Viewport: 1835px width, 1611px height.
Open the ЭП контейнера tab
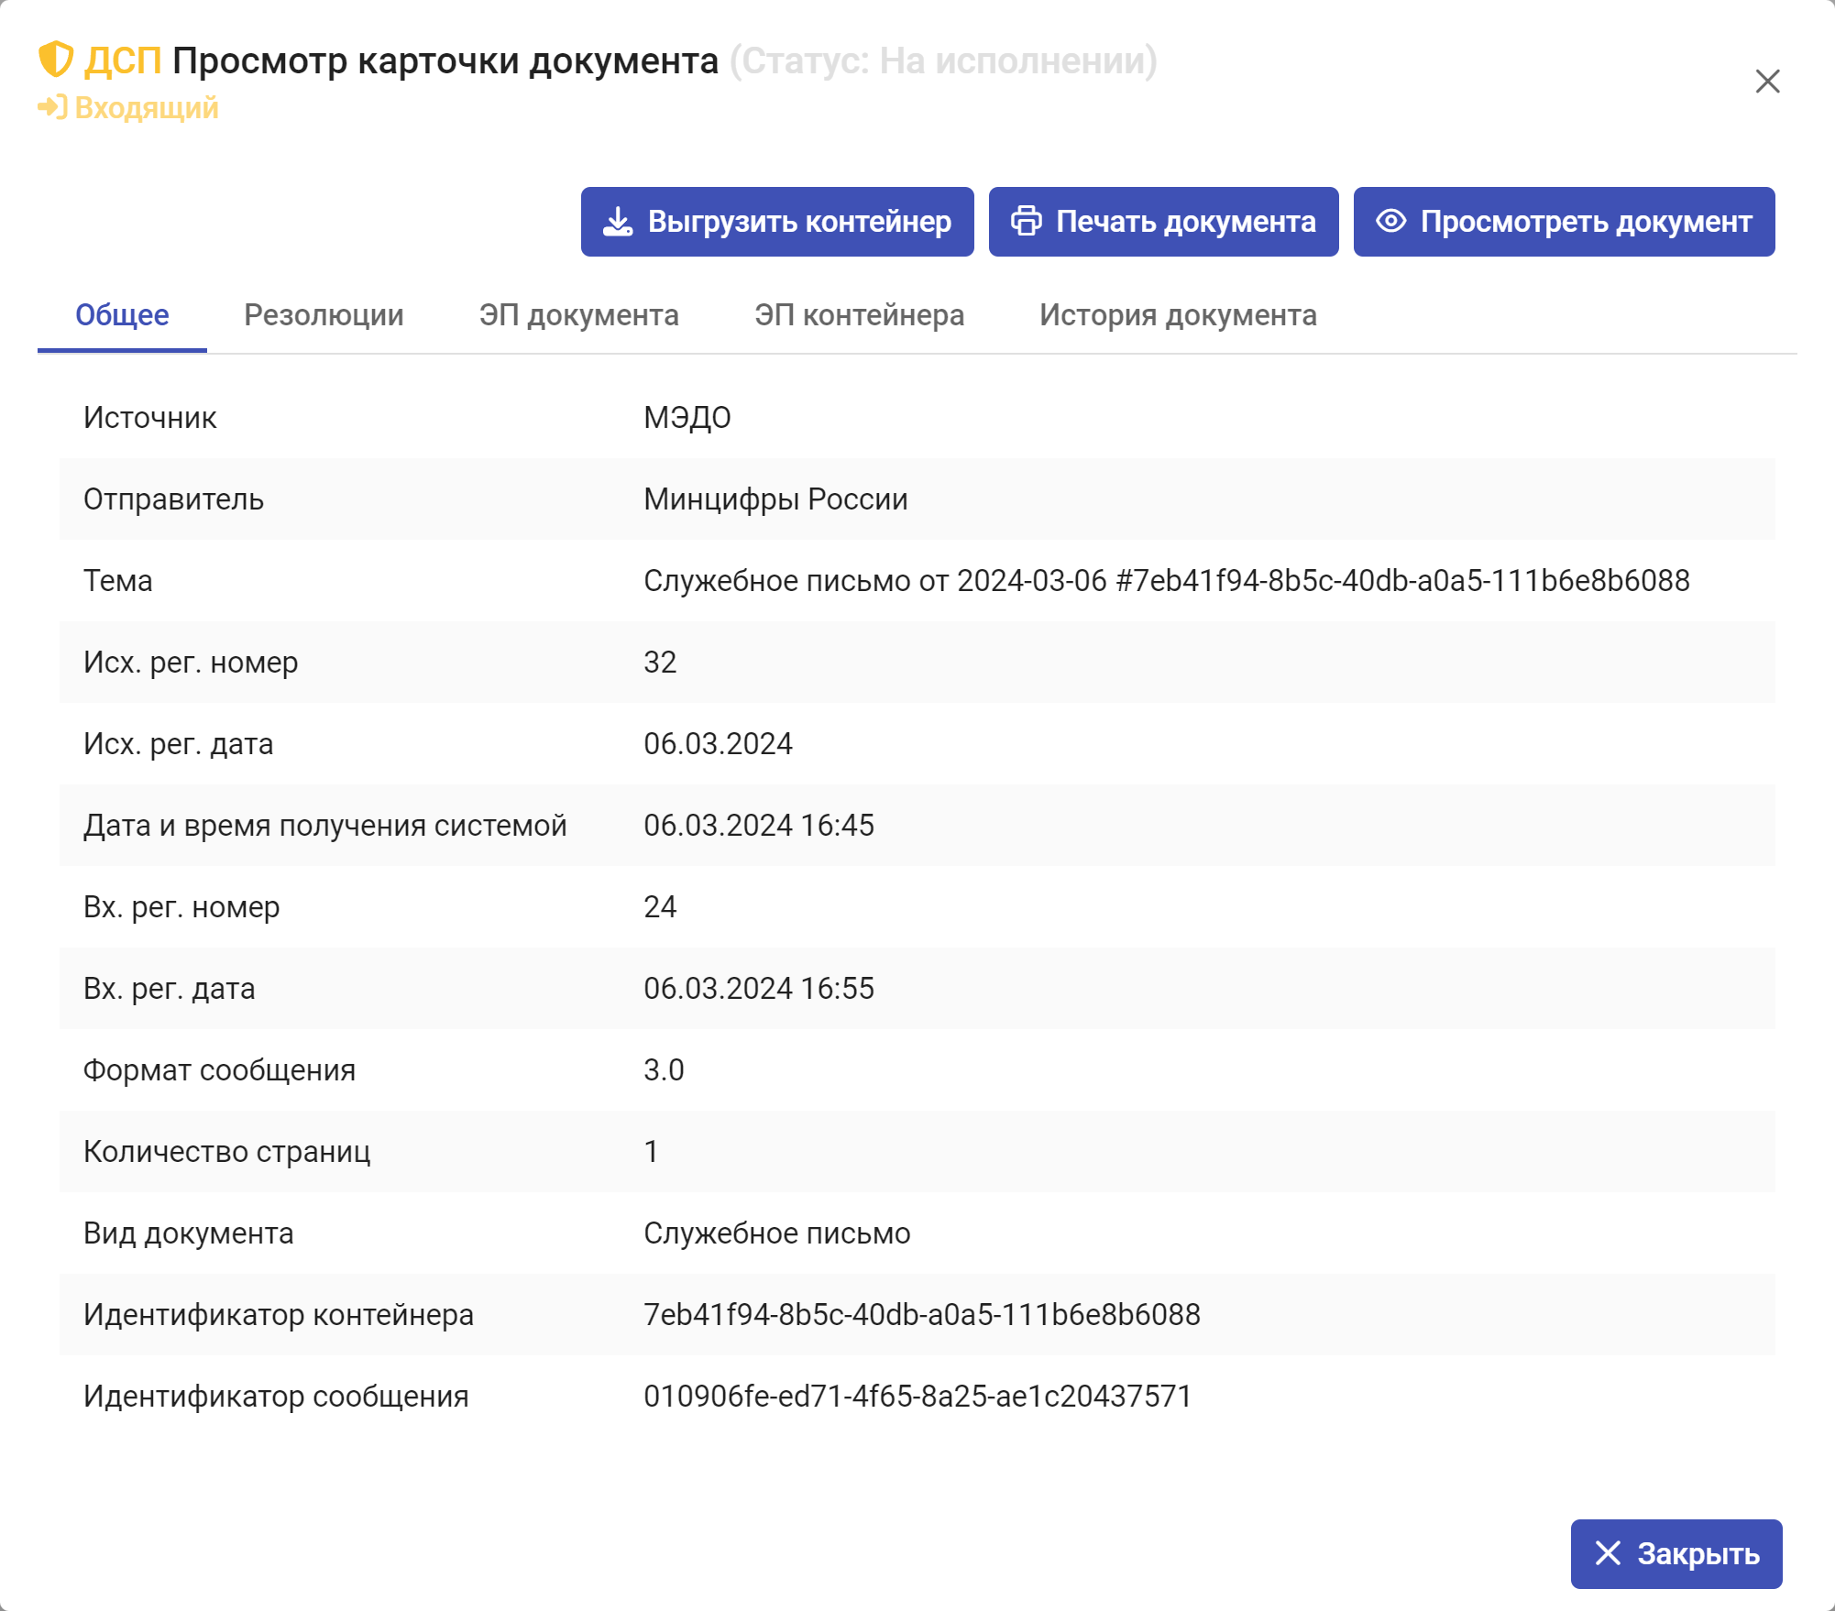click(x=860, y=315)
